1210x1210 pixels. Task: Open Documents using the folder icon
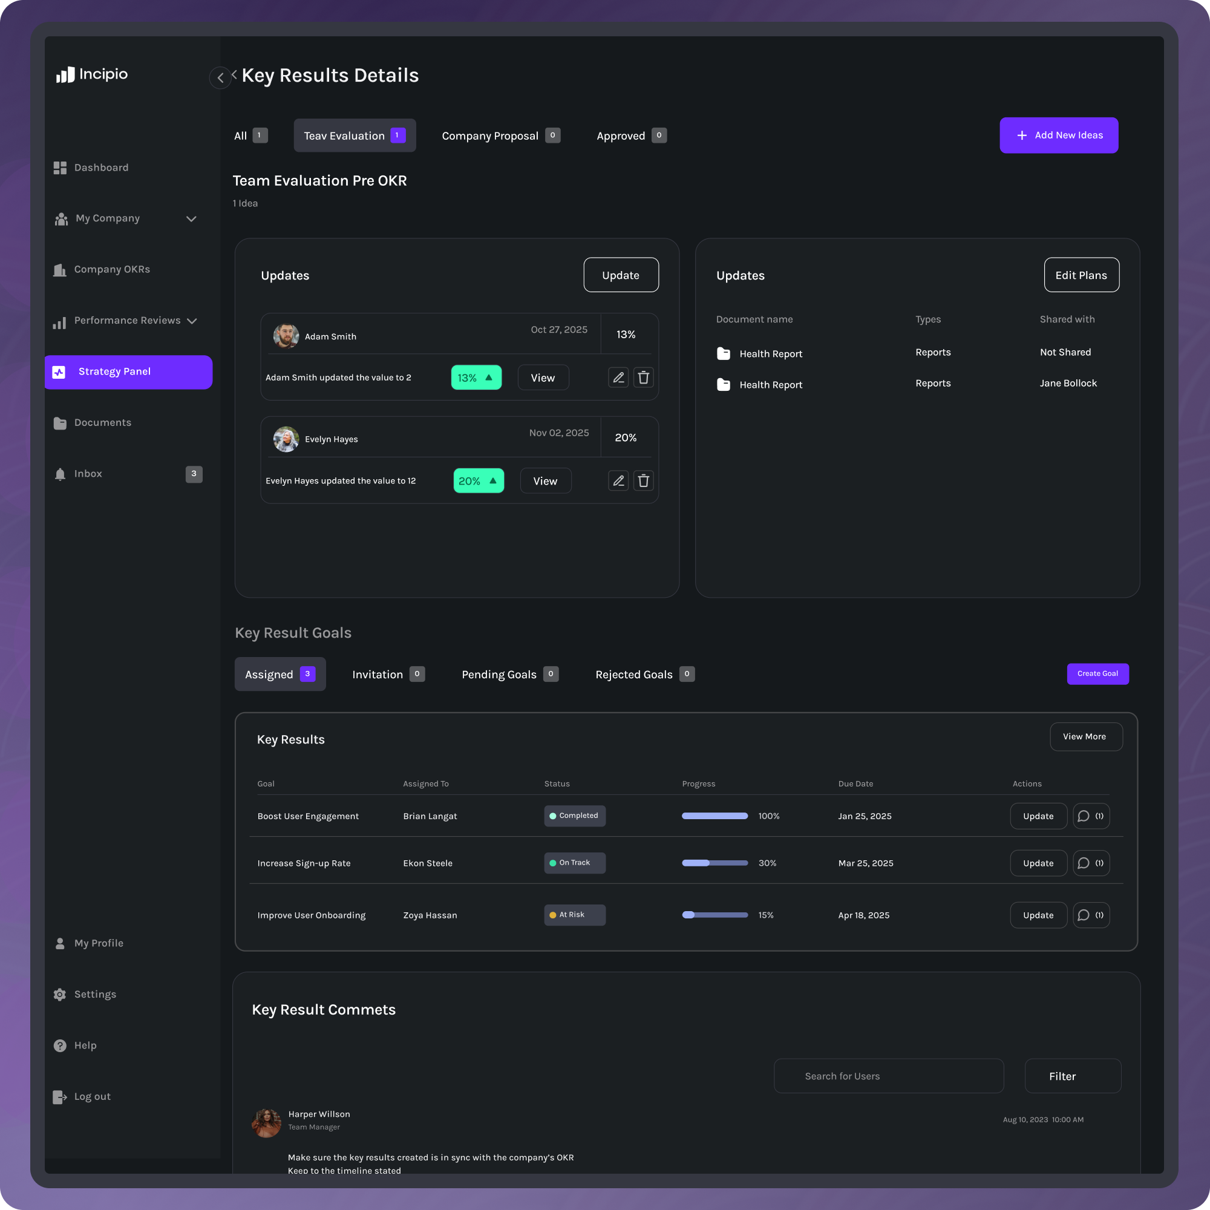click(60, 423)
